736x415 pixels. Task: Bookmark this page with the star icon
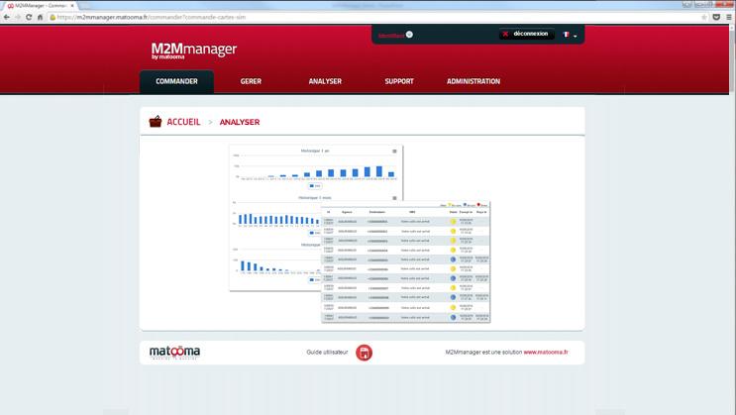pyautogui.click(x=703, y=17)
